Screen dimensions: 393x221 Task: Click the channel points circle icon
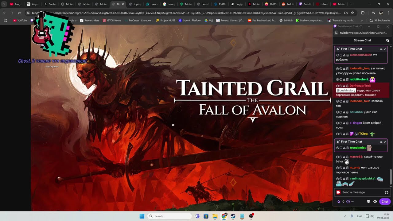348,202
